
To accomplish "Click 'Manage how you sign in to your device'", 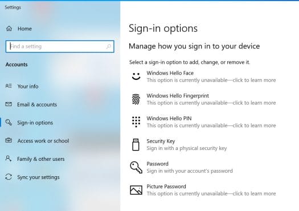I will coord(194,46).
